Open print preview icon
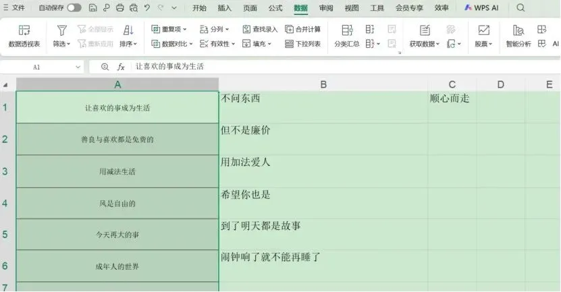Viewport: 561px width, 292px height. tap(134, 7)
